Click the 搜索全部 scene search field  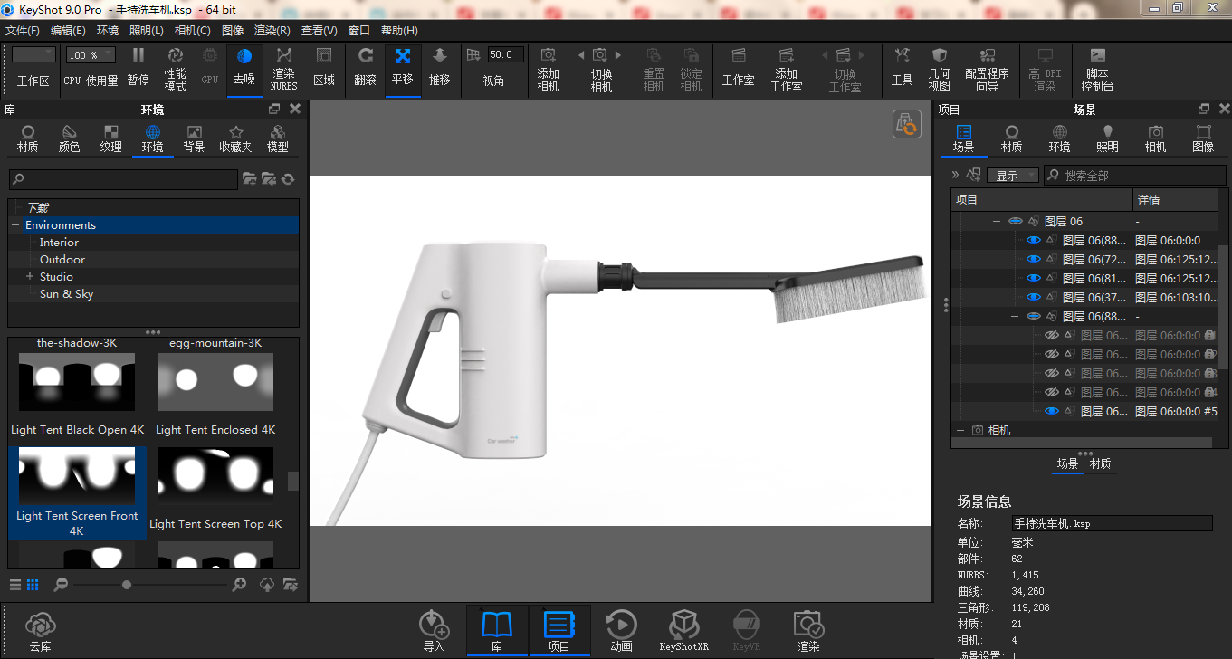pyautogui.click(x=1135, y=176)
